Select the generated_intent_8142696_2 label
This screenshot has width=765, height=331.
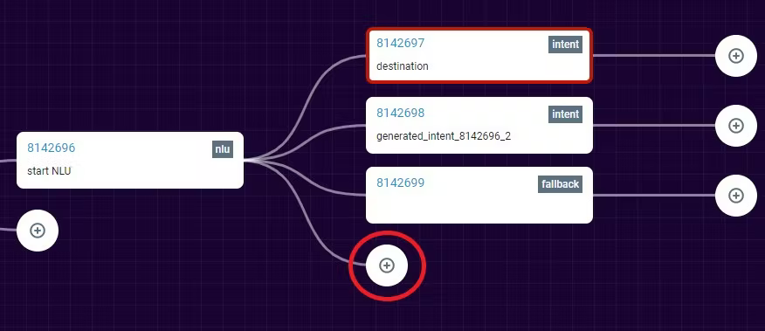[444, 136]
